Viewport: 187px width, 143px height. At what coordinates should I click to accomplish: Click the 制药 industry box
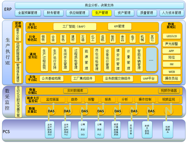tap(113, 38)
